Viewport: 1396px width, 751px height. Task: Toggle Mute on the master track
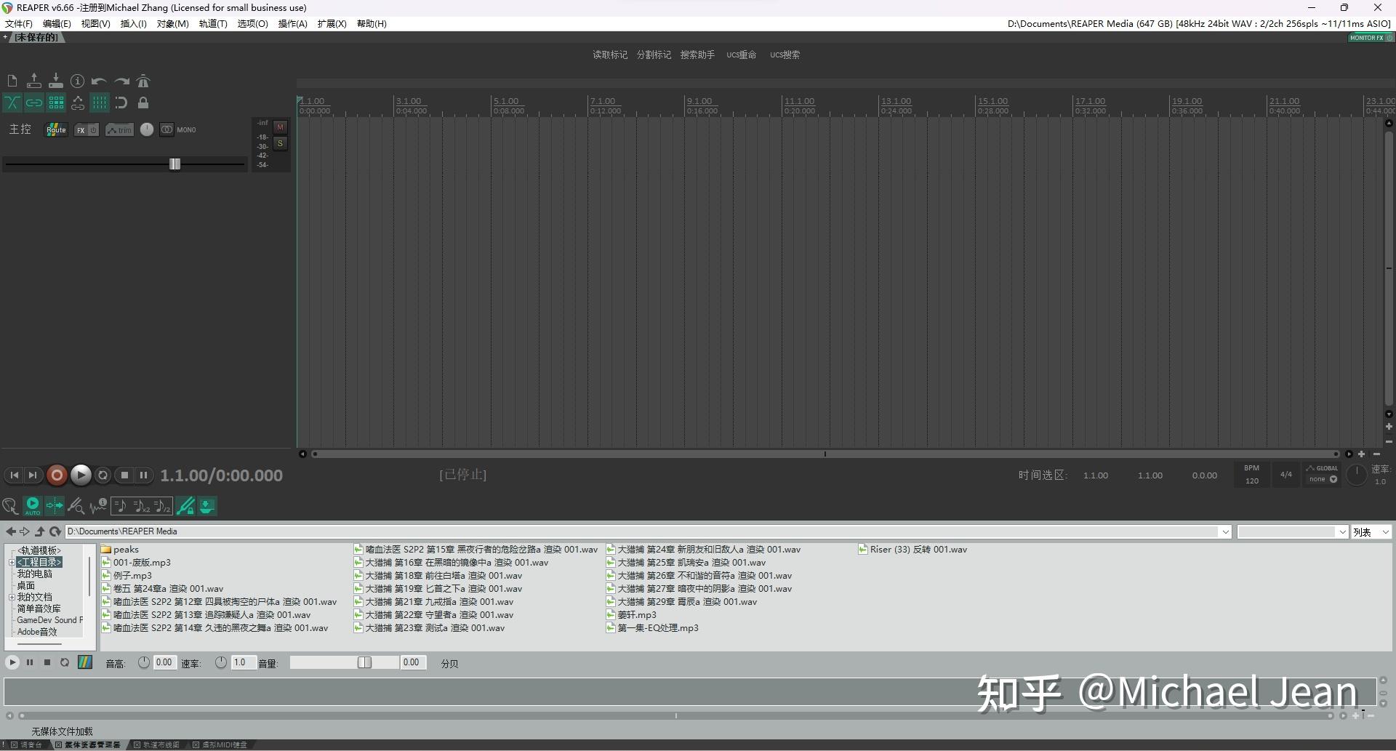coord(281,127)
